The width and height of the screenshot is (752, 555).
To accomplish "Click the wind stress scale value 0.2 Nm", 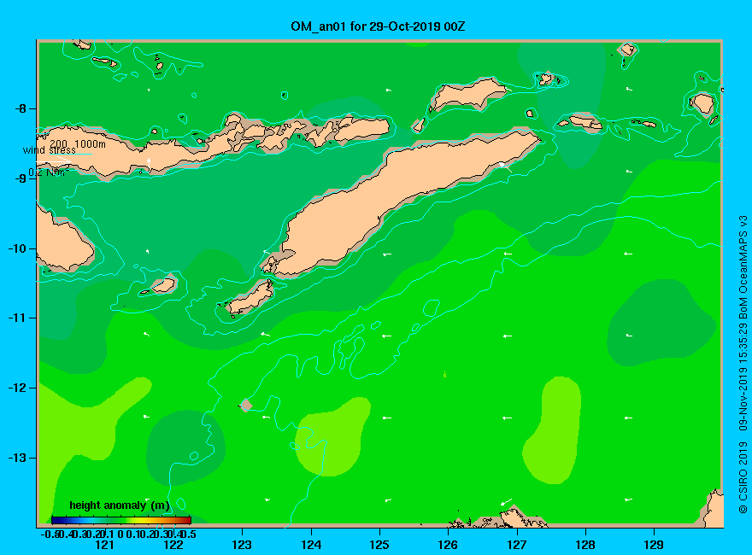I will (48, 172).
